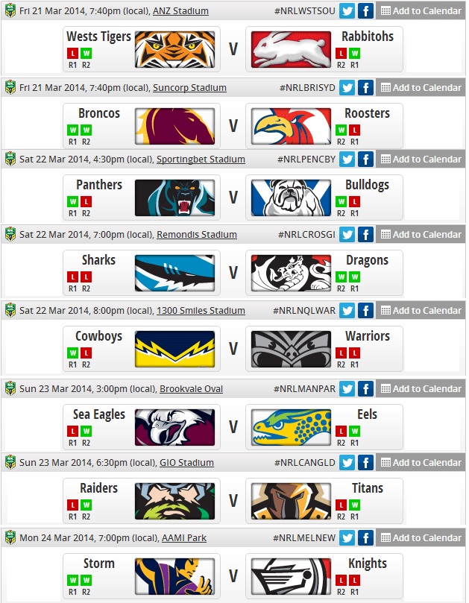The width and height of the screenshot is (469, 603).
Task: Select the Broncos team logo
Action: click(x=175, y=124)
